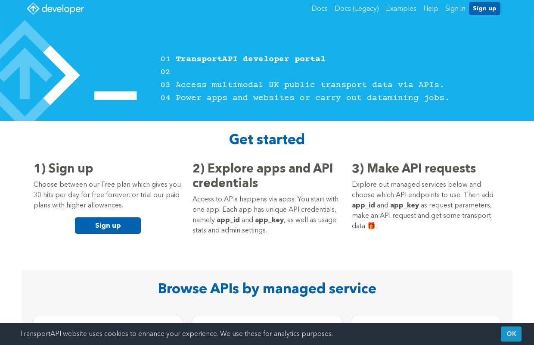The width and height of the screenshot is (534, 345).
Task: Click the 'Explore out managed services below' paragraph
Action: pos(423,205)
